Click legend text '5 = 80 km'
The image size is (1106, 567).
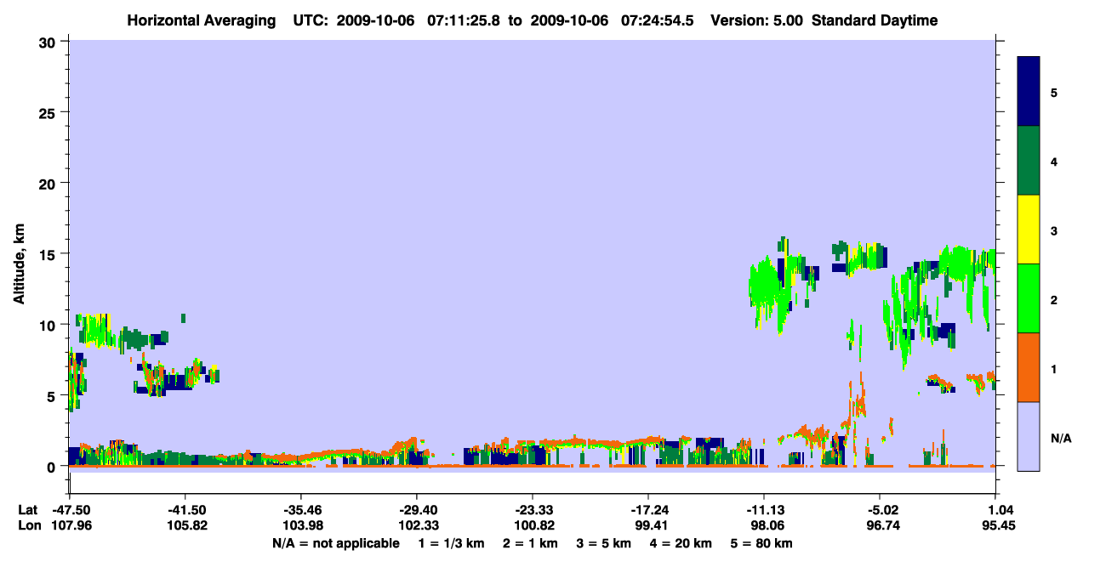click(x=762, y=543)
